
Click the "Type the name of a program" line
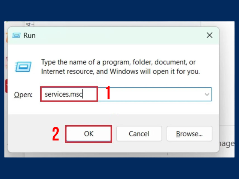118,62
